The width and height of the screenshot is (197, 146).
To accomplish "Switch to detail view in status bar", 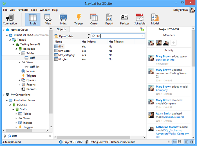I will (175, 142).
